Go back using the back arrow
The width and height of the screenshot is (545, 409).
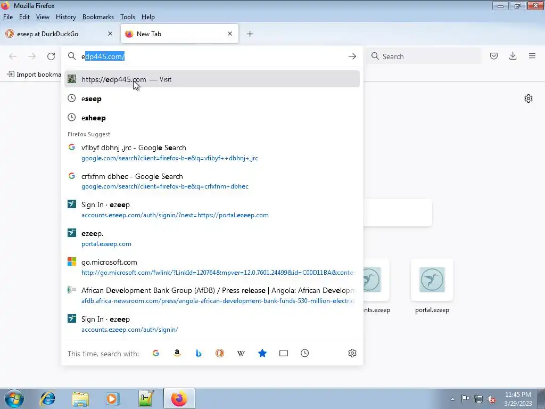coord(13,56)
